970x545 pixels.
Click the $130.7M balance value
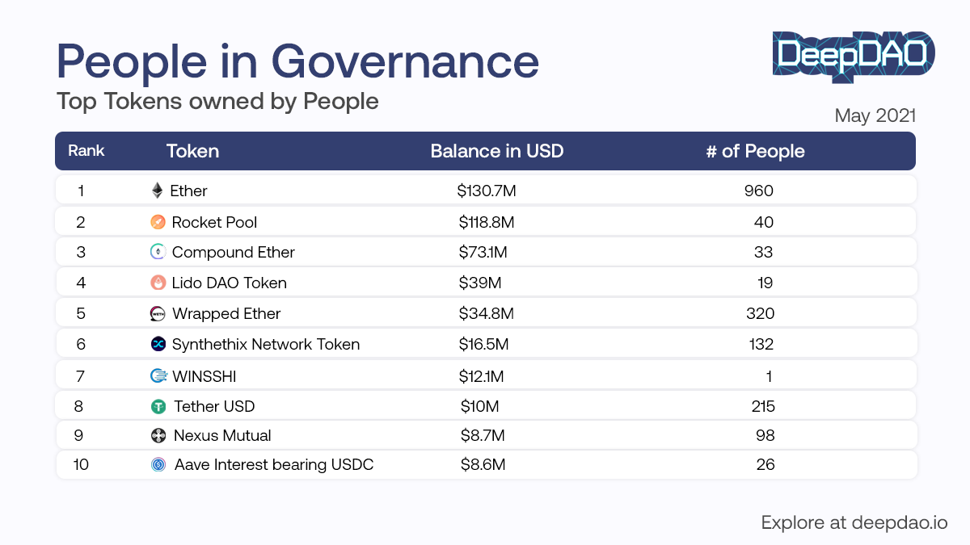[x=486, y=191]
